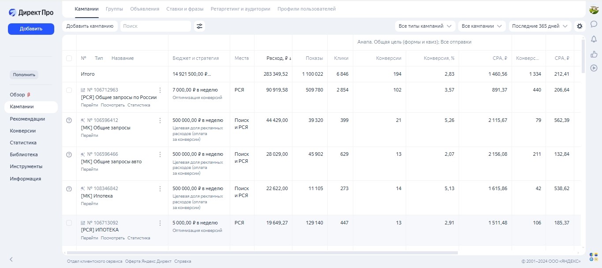Select checkbox for РСЯ Общие запросы по России
The width and height of the screenshot is (602, 268).
(x=69, y=90)
